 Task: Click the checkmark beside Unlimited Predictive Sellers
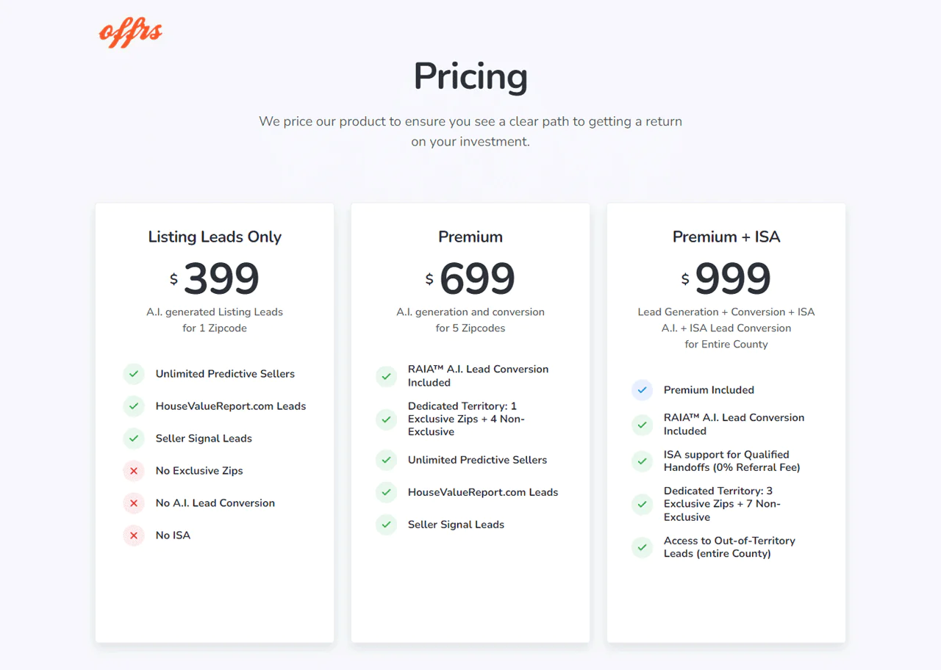(133, 374)
